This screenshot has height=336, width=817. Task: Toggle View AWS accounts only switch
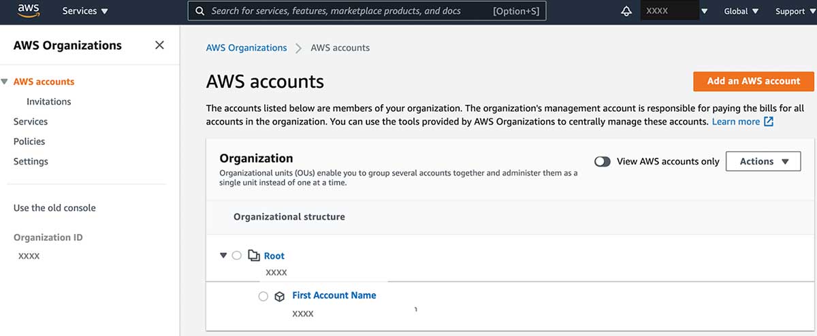click(602, 162)
